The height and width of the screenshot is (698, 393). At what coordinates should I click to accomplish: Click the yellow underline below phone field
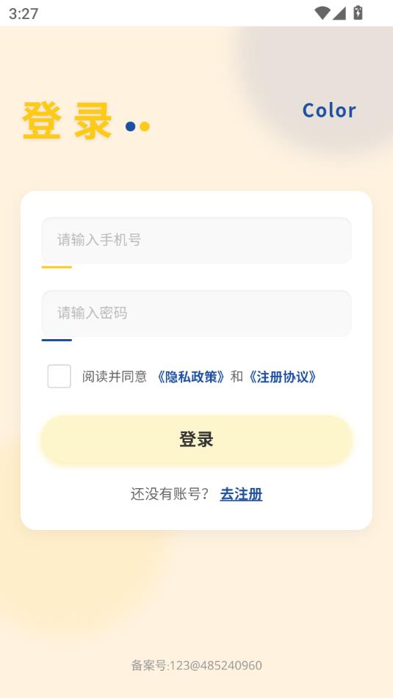[57, 267]
